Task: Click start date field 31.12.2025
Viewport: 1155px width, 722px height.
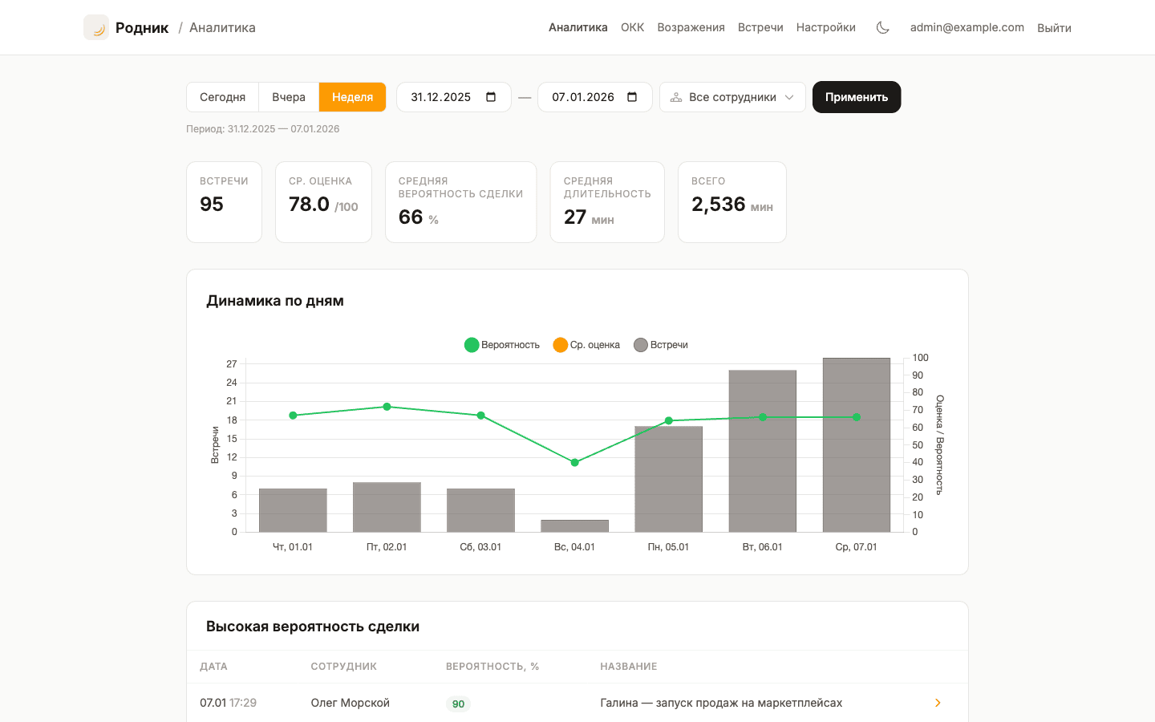Action: (x=441, y=97)
